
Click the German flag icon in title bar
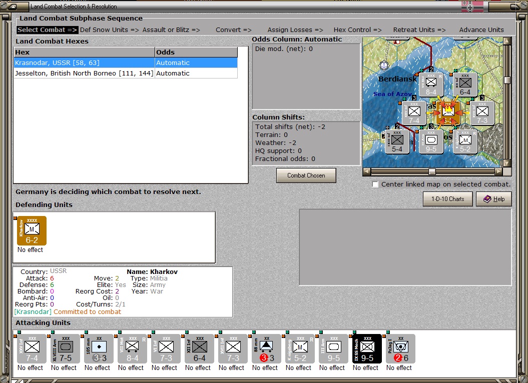[x=472, y=6]
